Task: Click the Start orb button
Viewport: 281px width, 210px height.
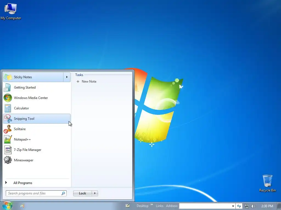Action: [7, 206]
